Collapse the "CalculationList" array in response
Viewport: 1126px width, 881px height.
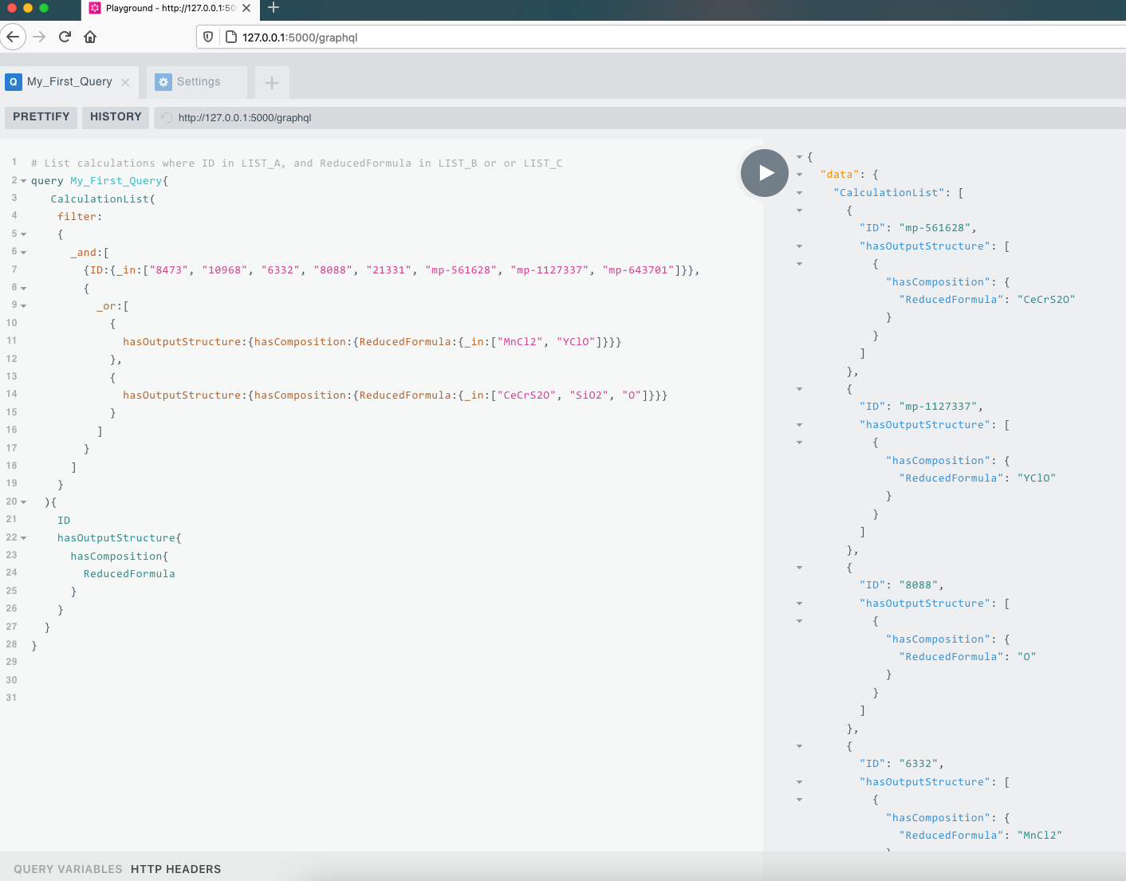(x=799, y=192)
